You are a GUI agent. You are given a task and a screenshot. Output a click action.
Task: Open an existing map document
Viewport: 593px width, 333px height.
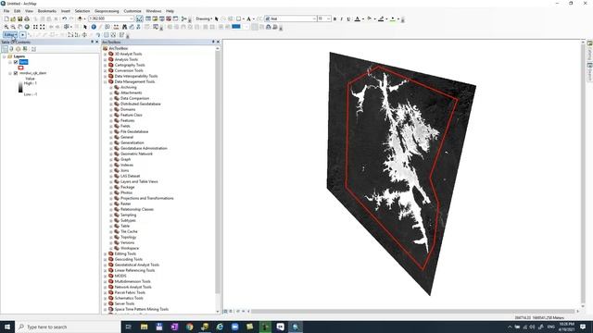(13, 18)
